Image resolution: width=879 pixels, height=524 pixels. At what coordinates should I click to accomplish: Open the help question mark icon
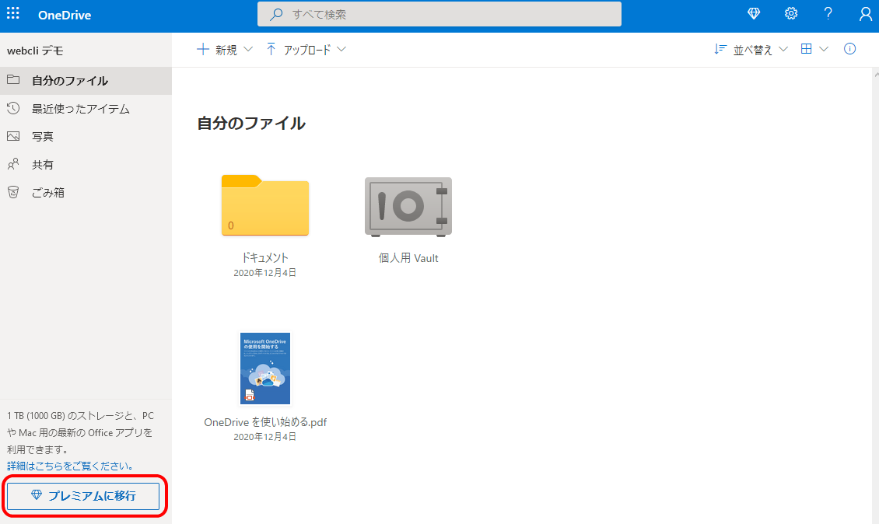pos(828,14)
